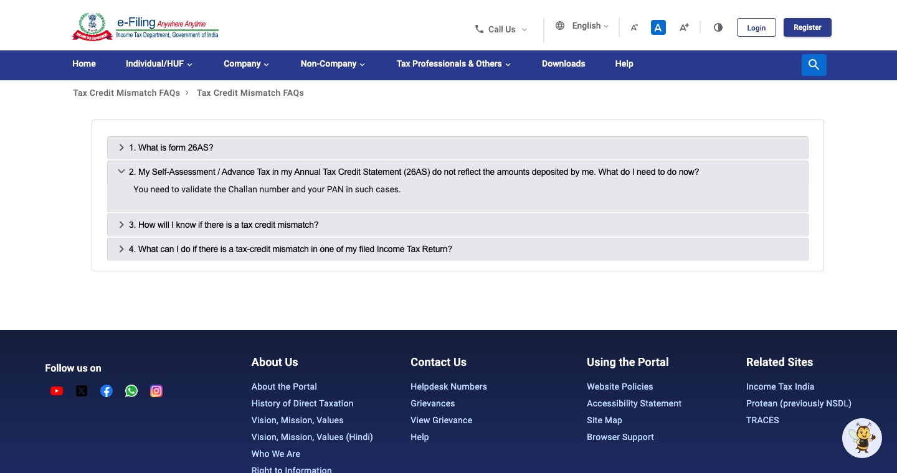The width and height of the screenshot is (897, 473).
Task: Increase font size with the A+ icon
Action: (x=684, y=27)
